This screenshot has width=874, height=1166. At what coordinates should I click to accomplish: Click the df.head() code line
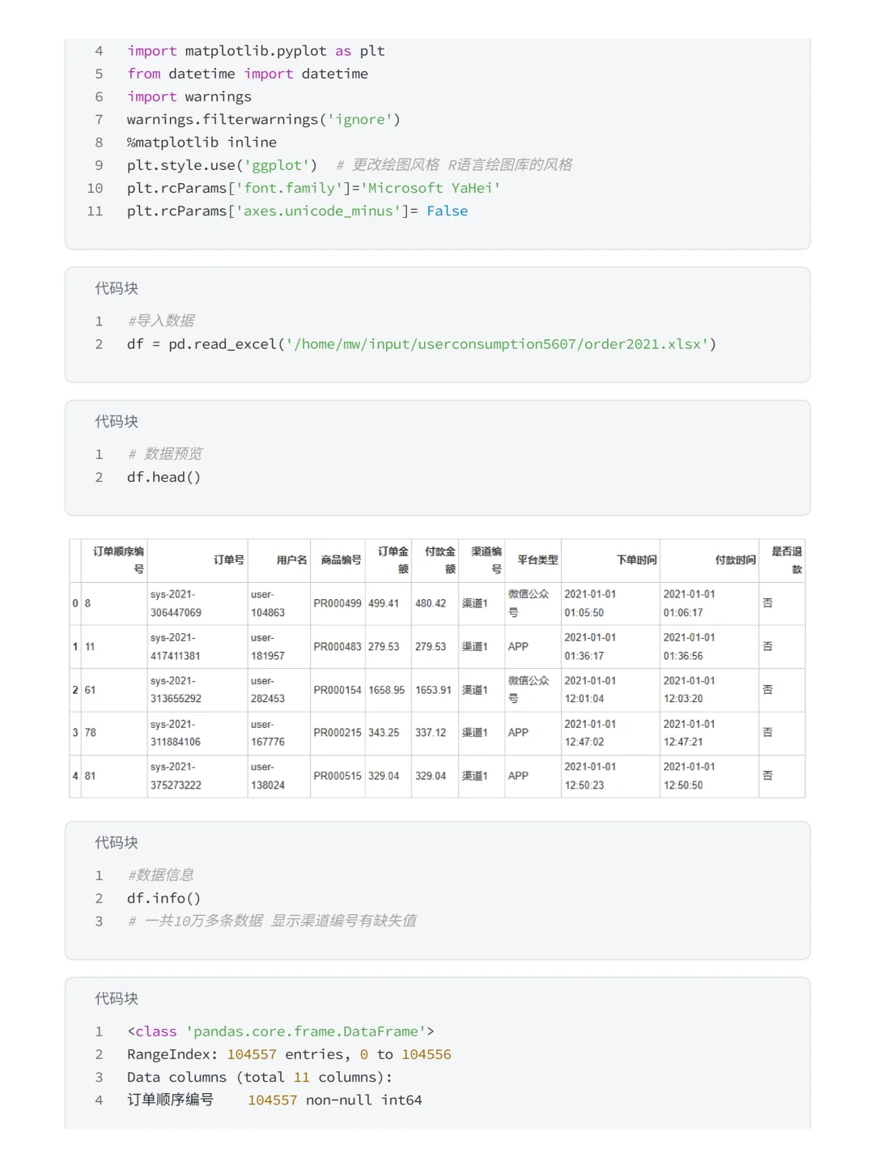(163, 477)
